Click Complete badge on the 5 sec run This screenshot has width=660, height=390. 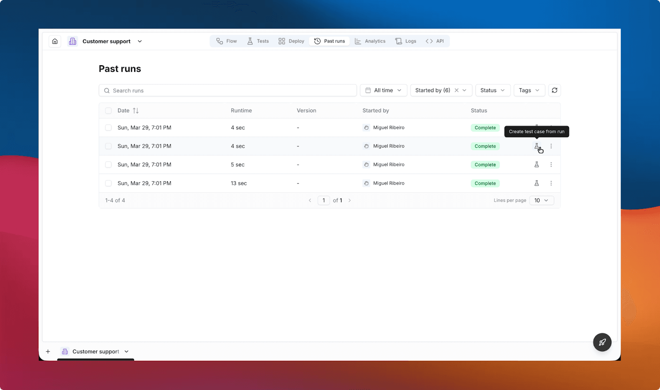pyautogui.click(x=485, y=165)
